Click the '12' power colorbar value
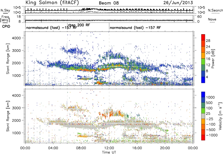The width and height of the screenshot is (223, 154). click(208, 65)
